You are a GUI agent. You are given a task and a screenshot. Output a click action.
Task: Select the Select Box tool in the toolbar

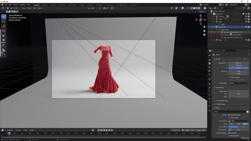coord(4,16)
